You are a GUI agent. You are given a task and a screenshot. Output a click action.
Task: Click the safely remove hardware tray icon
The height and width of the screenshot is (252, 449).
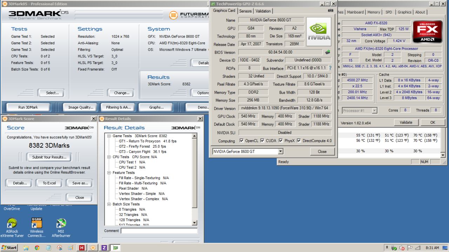[395, 248]
